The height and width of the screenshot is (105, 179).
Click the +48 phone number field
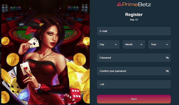click(134, 85)
